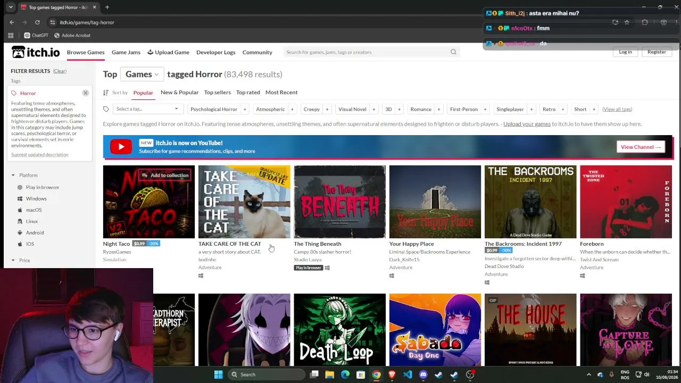Follow the Upload your games link
This screenshot has width=681, height=383.
point(527,124)
